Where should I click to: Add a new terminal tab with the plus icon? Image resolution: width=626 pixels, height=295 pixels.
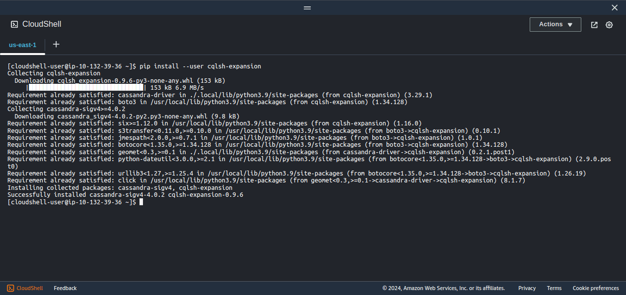tap(56, 44)
